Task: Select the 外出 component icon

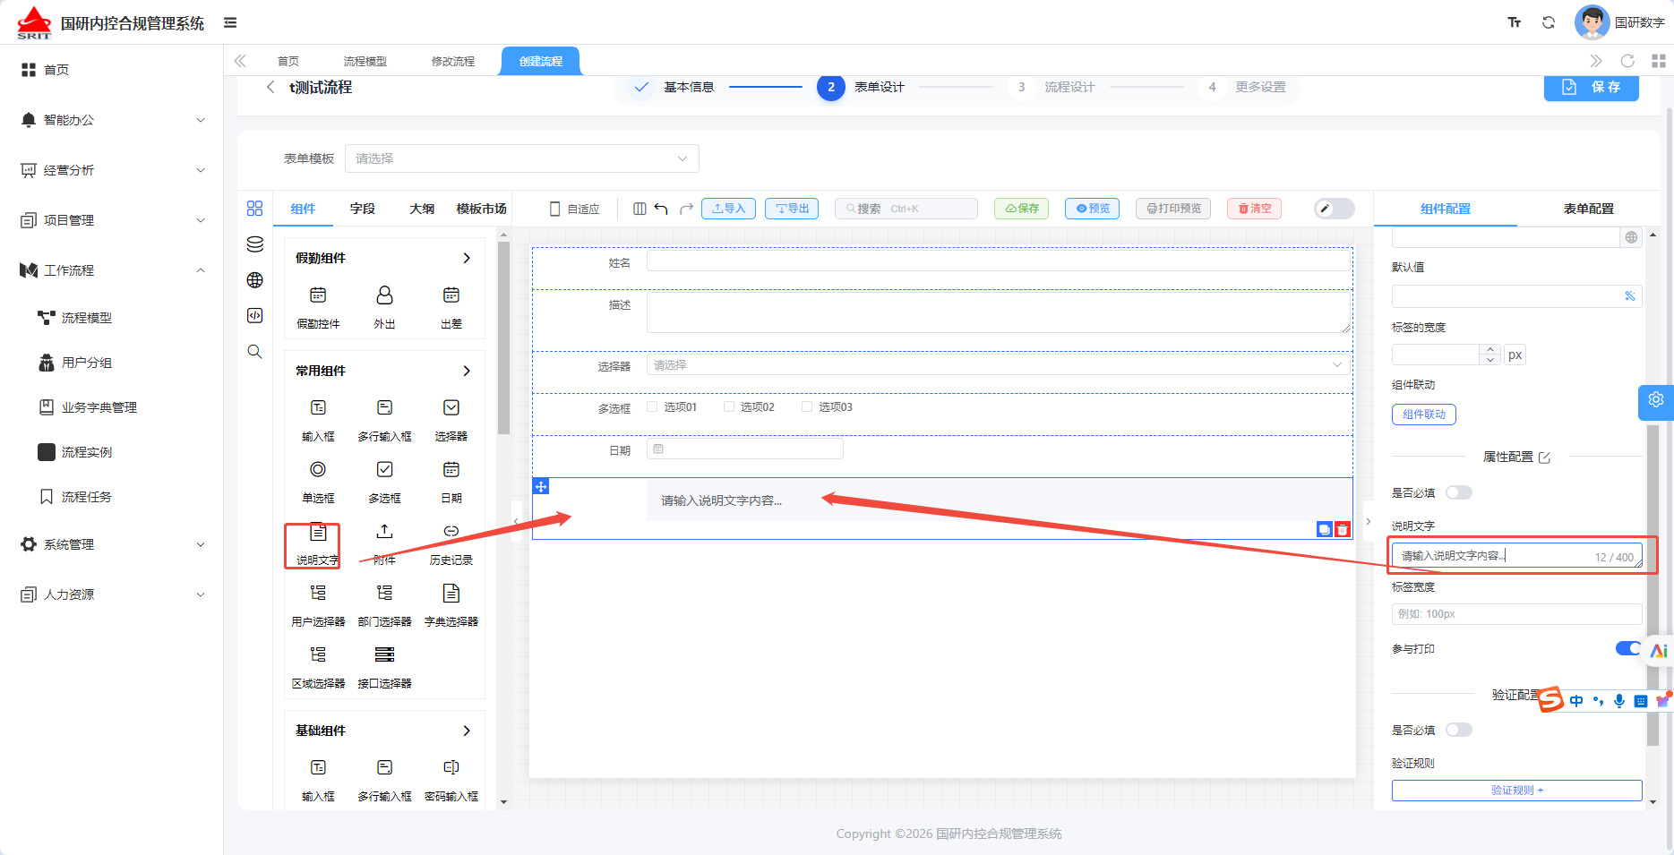Action: tap(384, 295)
